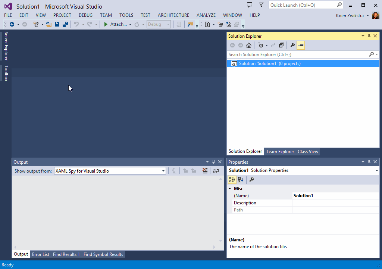Screen dimensions: 382x269
Task: Click the notifications filter flag icon
Action: click(261, 5)
